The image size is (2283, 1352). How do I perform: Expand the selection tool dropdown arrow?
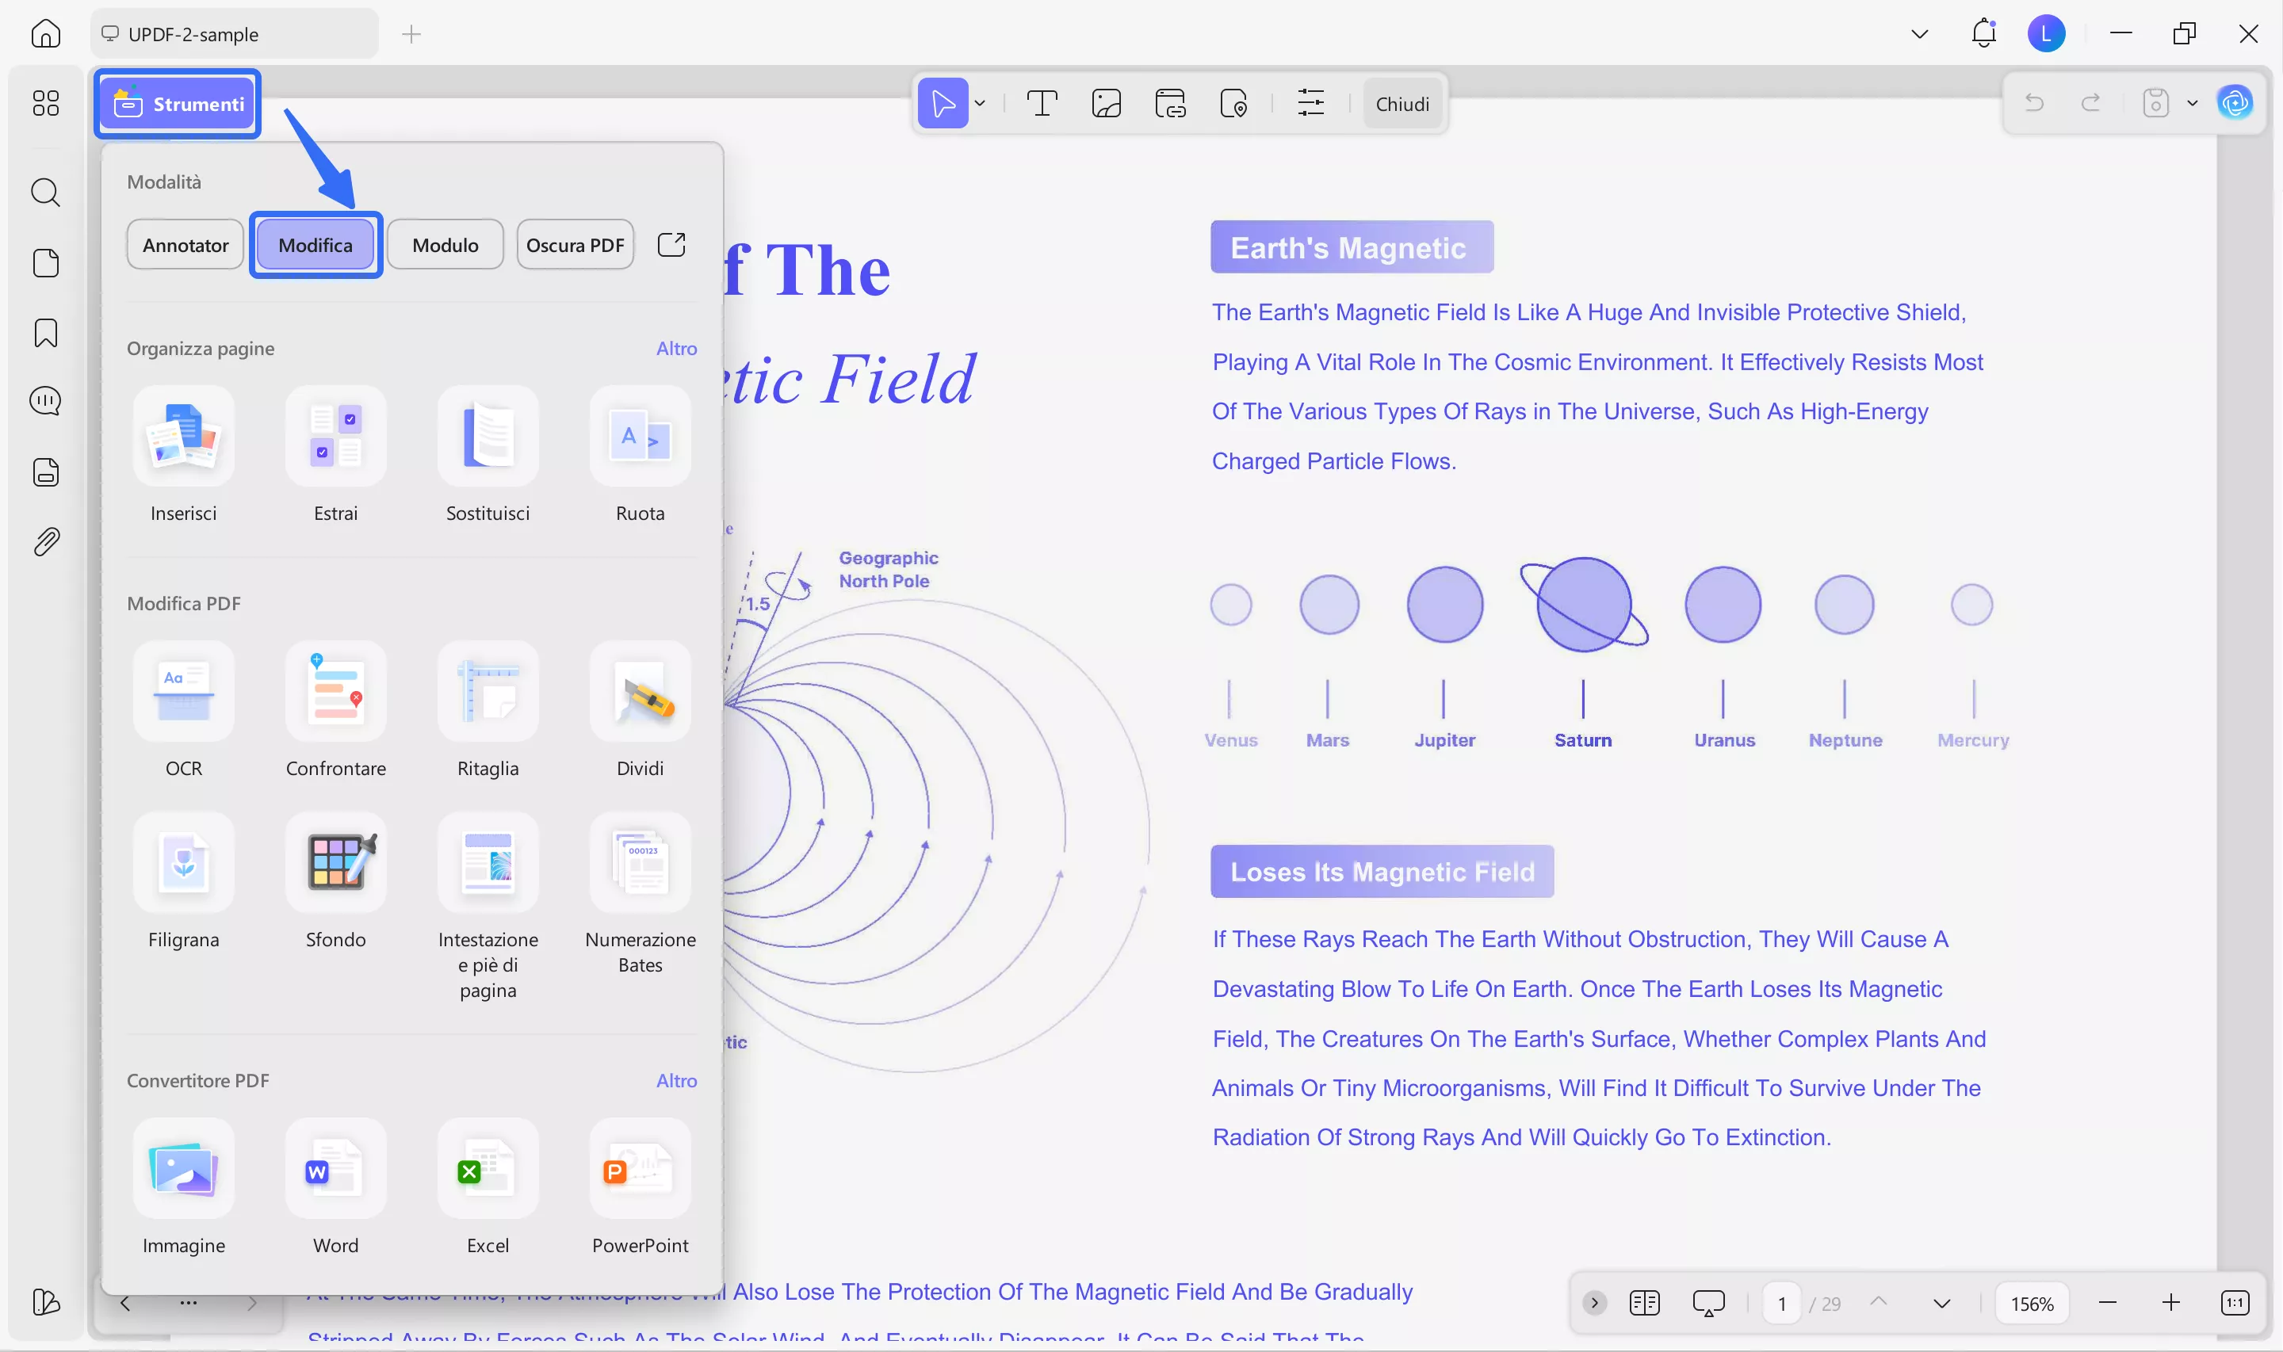[981, 103]
